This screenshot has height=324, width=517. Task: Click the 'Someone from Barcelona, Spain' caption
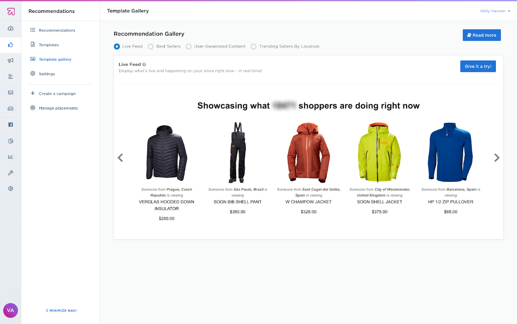pos(451,192)
